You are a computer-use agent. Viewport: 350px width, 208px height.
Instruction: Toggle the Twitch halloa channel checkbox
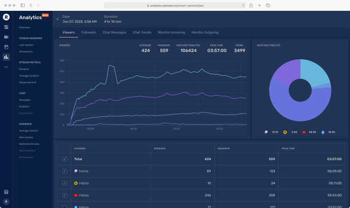tap(64, 171)
